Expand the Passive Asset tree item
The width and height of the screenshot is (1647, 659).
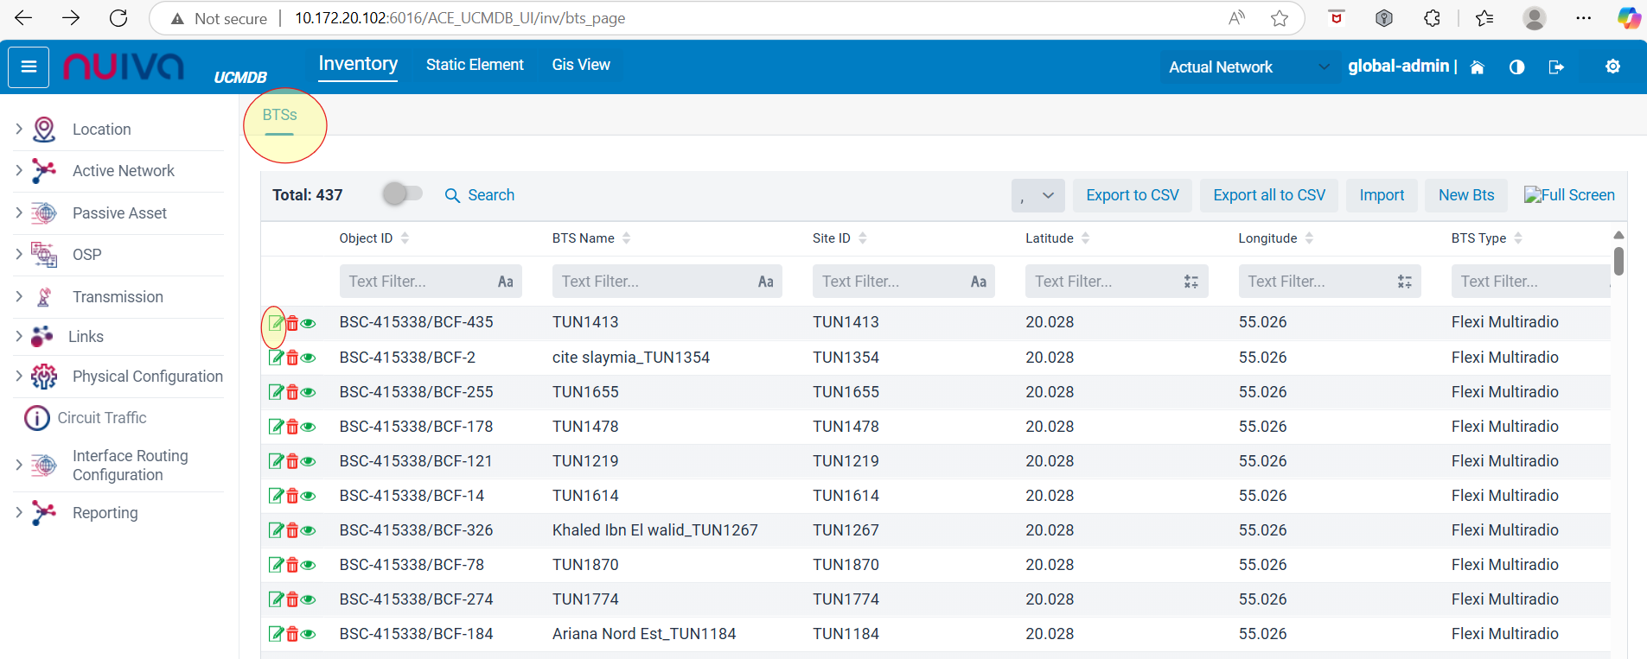pos(19,212)
